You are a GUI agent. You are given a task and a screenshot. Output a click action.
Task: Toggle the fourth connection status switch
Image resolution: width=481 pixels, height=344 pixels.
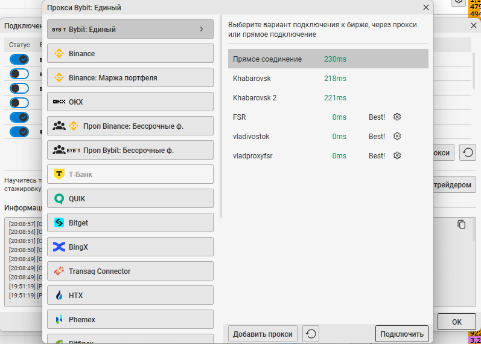pos(19,103)
